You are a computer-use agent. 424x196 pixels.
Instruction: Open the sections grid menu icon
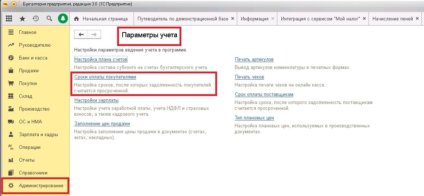click(9, 19)
